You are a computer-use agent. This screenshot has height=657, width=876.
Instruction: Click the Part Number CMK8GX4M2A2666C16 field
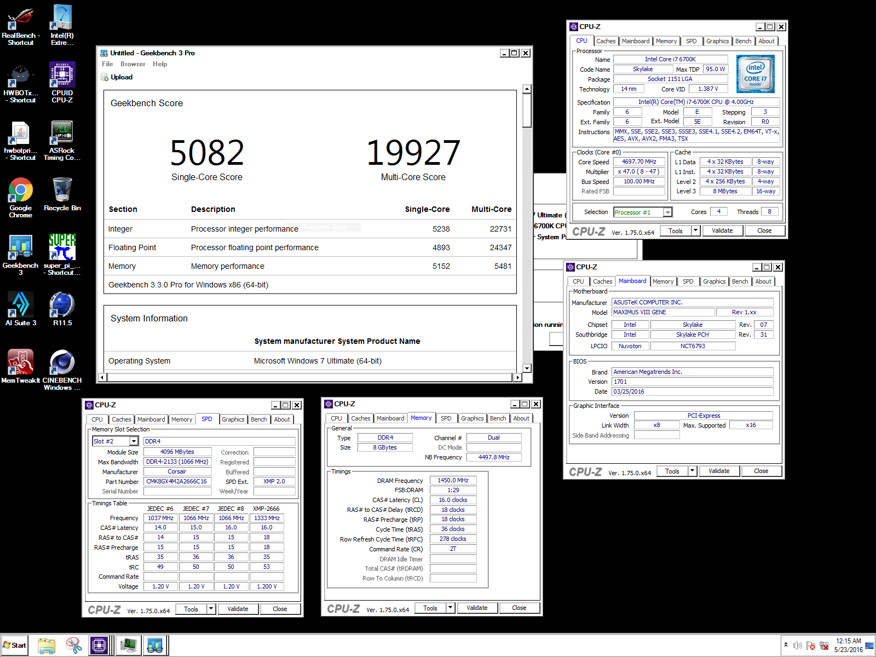tap(176, 481)
